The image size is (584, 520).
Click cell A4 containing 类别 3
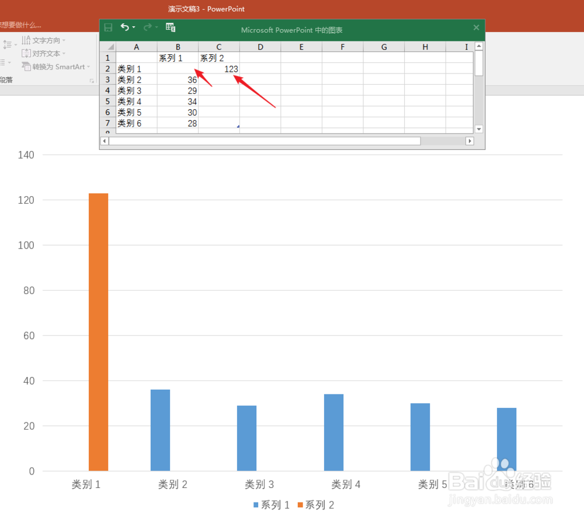point(136,90)
